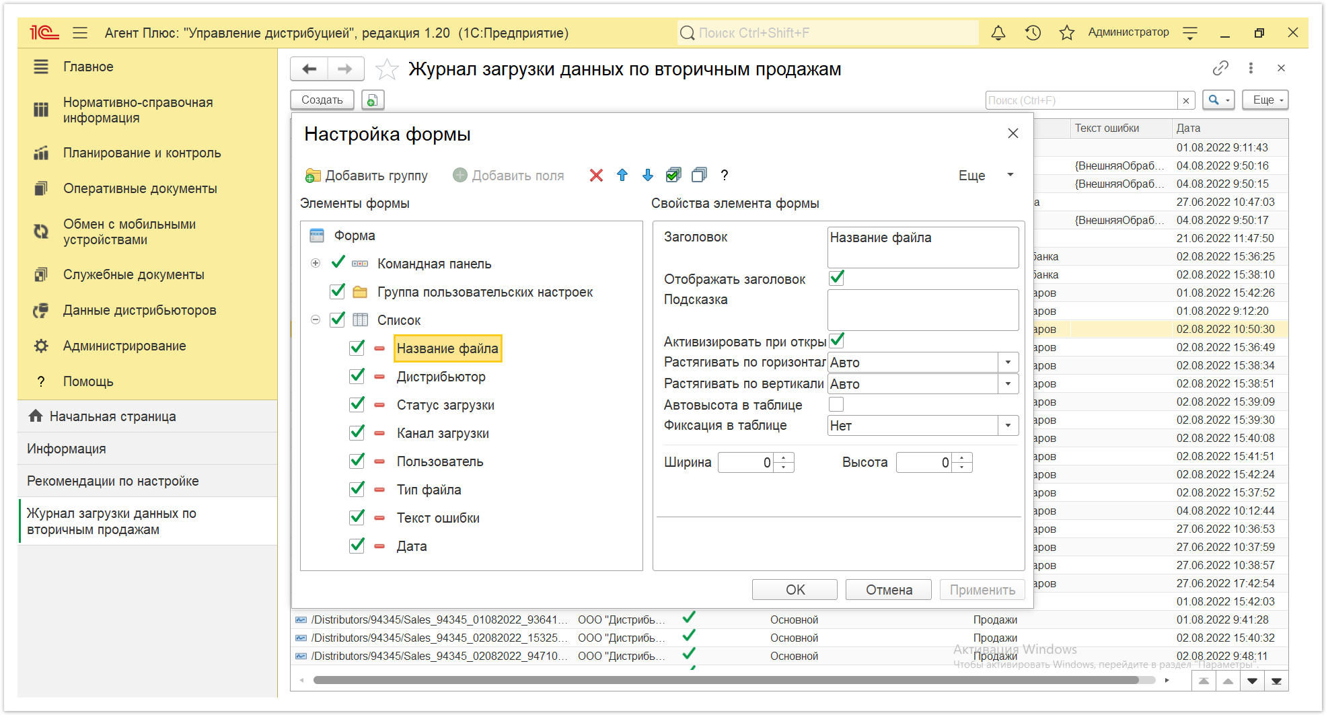Image resolution: width=1326 pixels, height=715 pixels.
Task: Open Данные дистрибьюторов section
Action: point(140,310)
